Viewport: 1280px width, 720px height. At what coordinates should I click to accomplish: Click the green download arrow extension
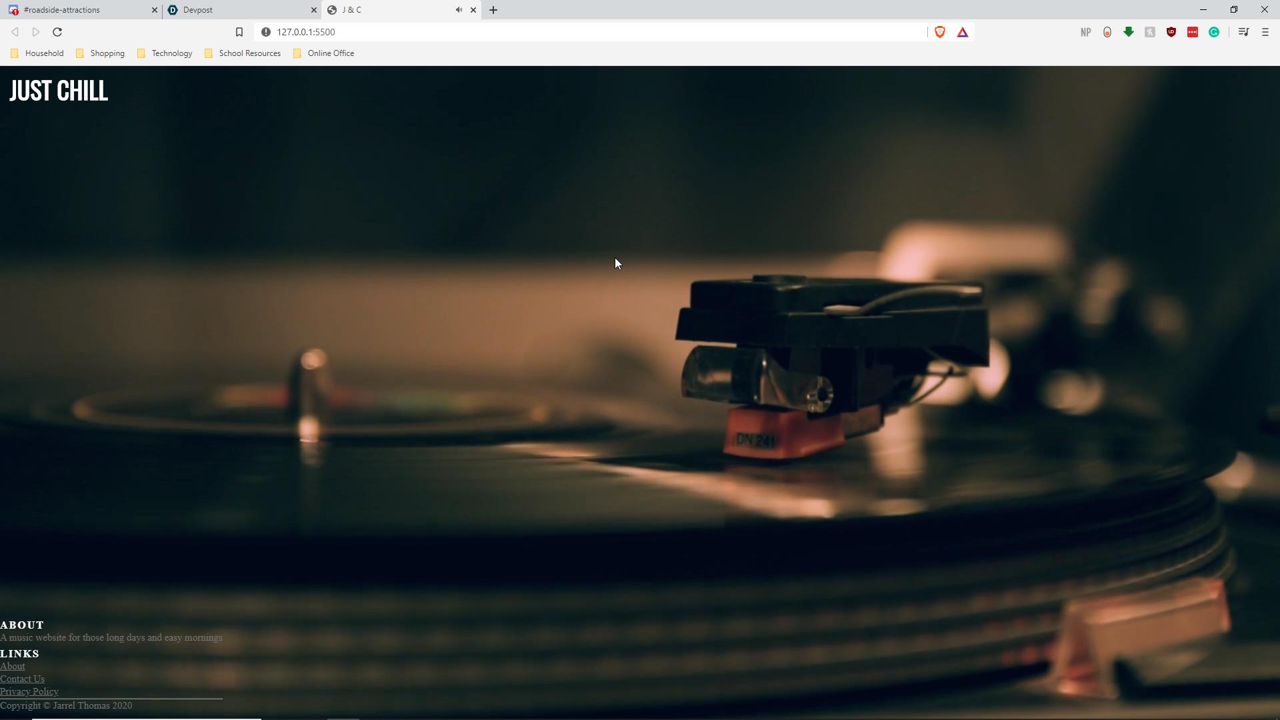1129,32
